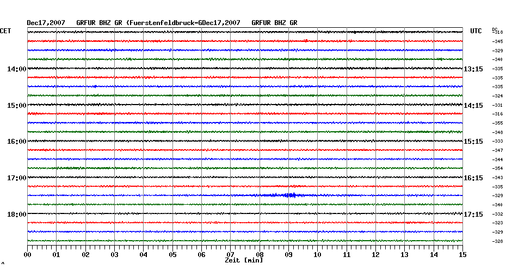The image size is (506, 269).
Task: Click the DC offset value -345
Action: point(497,42)
